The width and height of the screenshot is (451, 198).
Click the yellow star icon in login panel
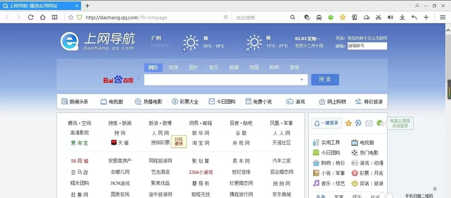(x=349, y=124)
